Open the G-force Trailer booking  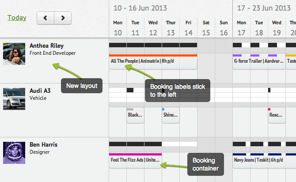click(x=259, y=62)
